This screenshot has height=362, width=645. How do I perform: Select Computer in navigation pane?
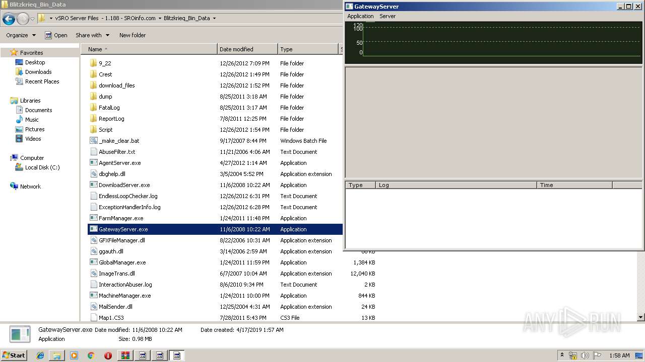[32, 158]
